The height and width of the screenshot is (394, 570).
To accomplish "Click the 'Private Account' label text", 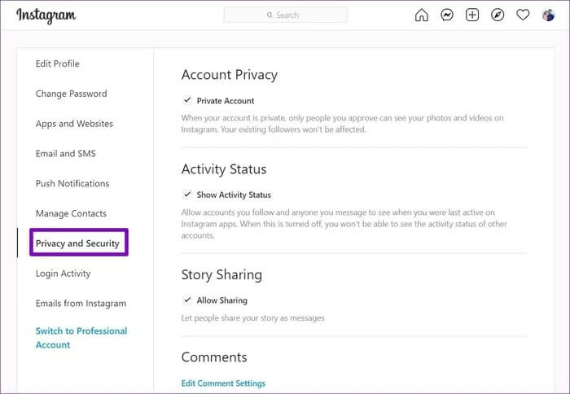I will click(x=226, y=101).
